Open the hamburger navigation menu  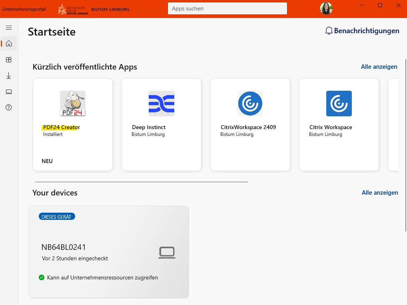[9, 28]
